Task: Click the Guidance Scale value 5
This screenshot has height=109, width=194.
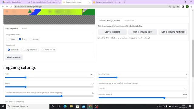Action: (x=93, y=93)
